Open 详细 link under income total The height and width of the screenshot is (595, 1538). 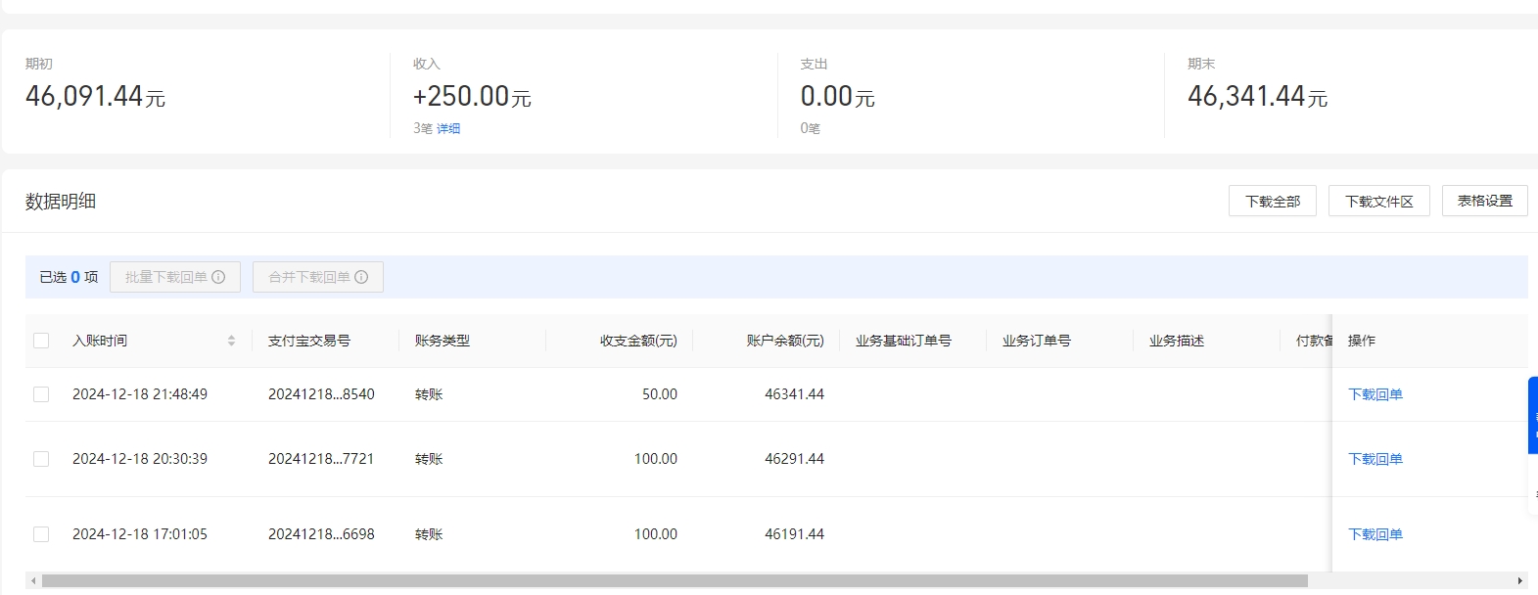coord(448,128)
